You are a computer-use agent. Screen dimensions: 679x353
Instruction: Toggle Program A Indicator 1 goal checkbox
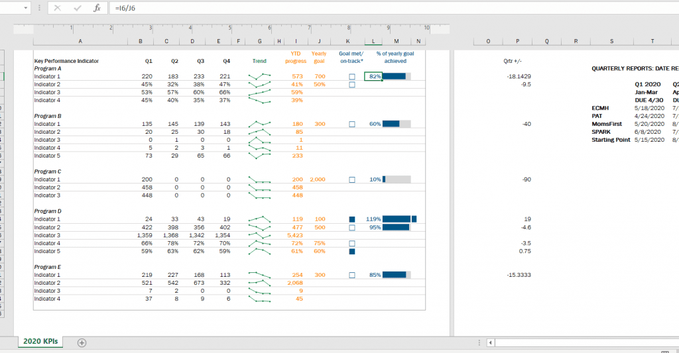pyautogui.click(x=352, y=77)
